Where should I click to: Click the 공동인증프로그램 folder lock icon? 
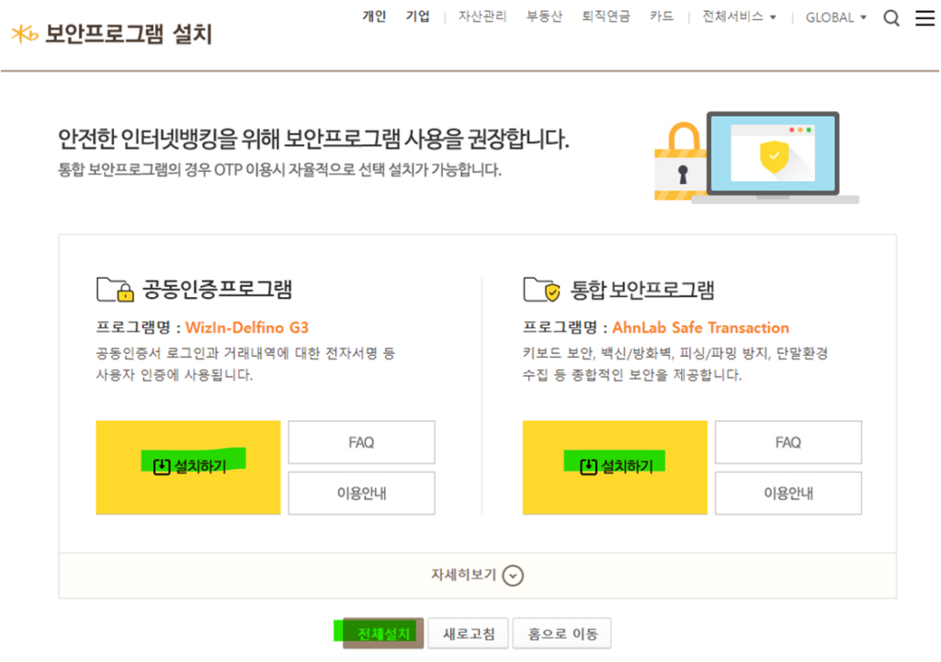point(115,290)
